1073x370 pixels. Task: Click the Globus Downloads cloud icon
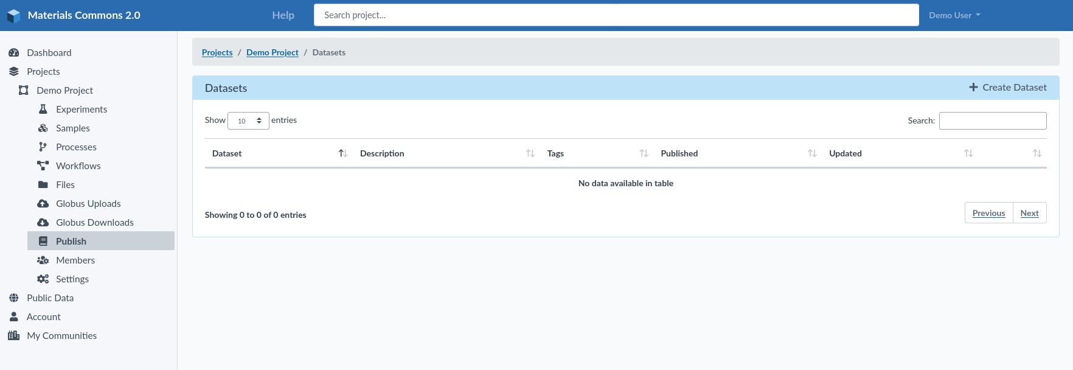[43, 223]
